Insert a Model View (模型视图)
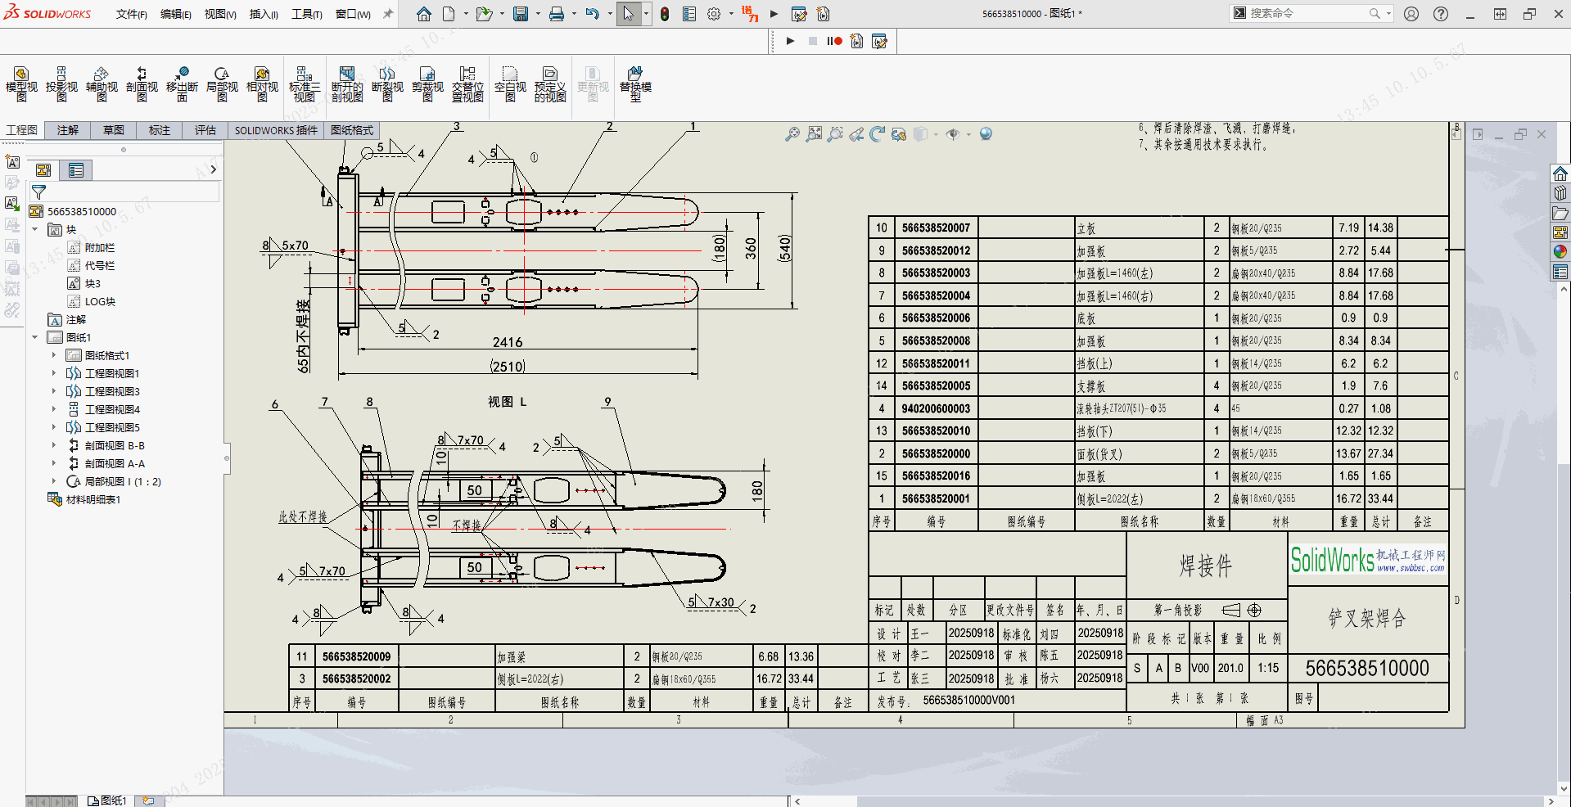The image size is (1571, 807). point(21,83)
